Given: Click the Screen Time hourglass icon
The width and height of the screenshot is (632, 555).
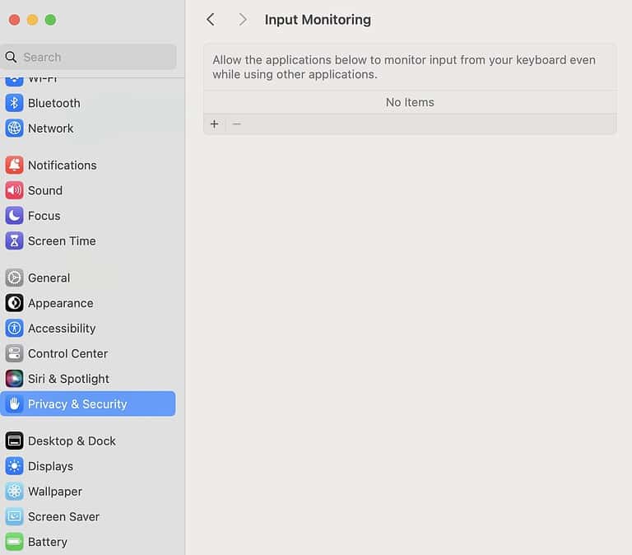Looking at the screenshot, I should (x=14, y=241).
